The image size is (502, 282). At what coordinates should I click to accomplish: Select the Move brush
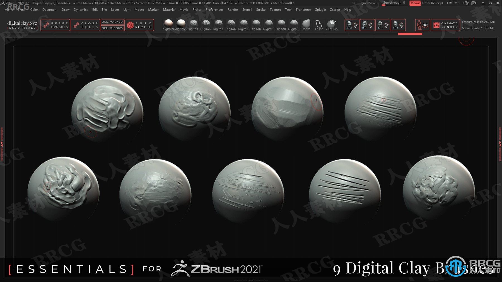306,25
